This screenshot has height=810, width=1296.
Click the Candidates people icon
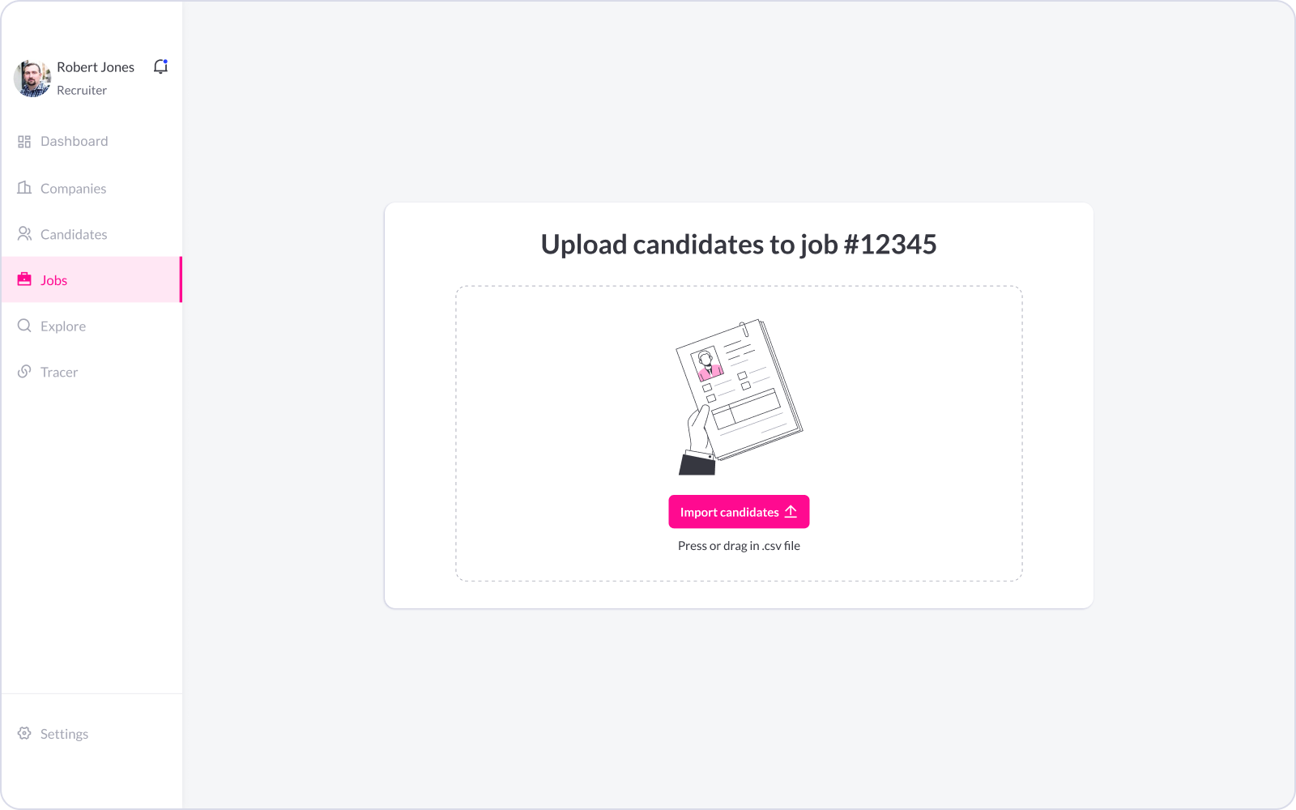[24, 233]
